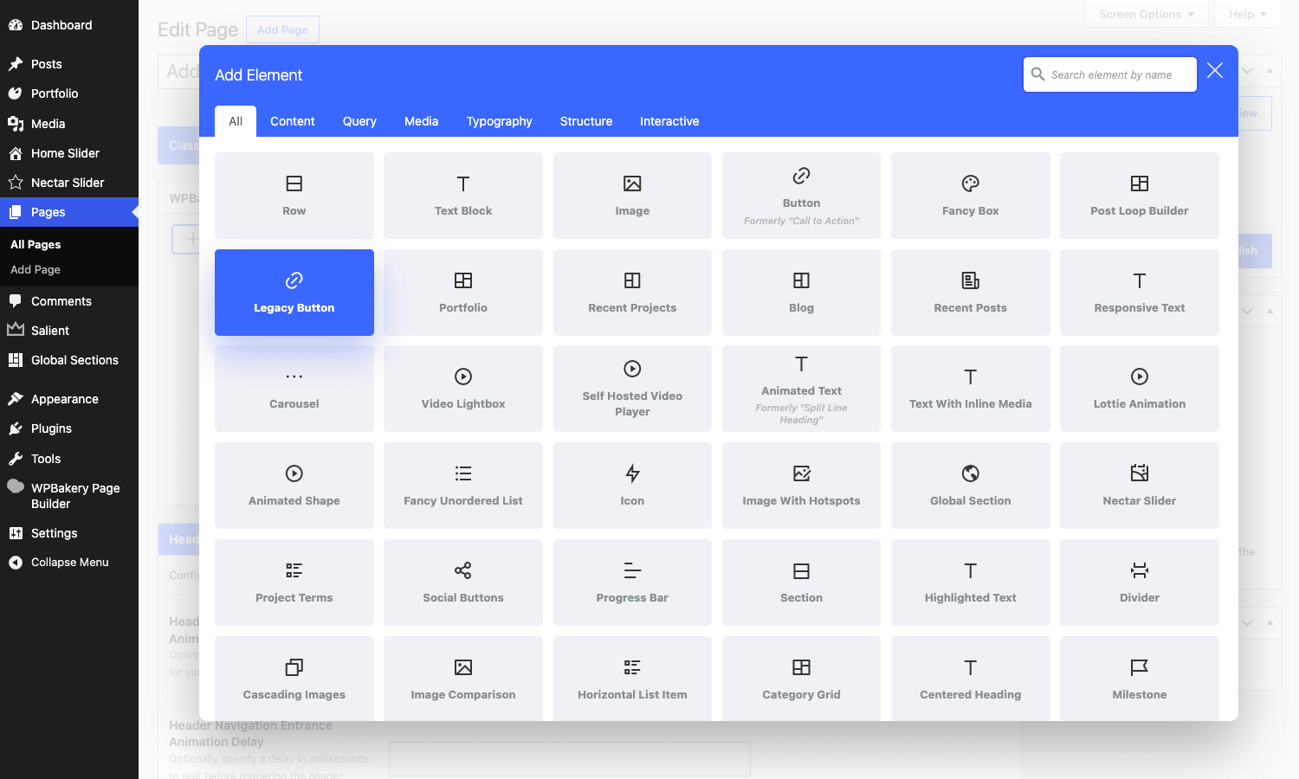This screenshot has width=1299, height=779.
Task: Open Dashboard in the sidebar
Action: click(x=69, y=25)
